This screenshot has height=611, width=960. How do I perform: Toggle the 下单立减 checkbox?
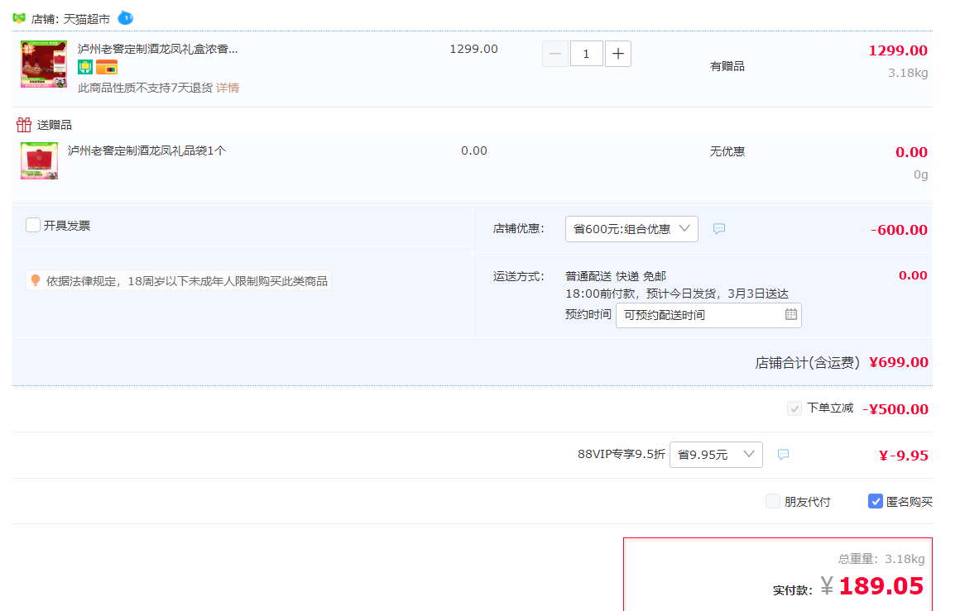pos(794,408)
